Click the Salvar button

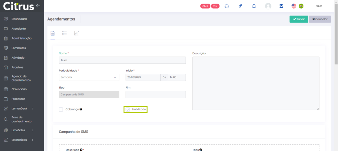(x=299, y=19)
